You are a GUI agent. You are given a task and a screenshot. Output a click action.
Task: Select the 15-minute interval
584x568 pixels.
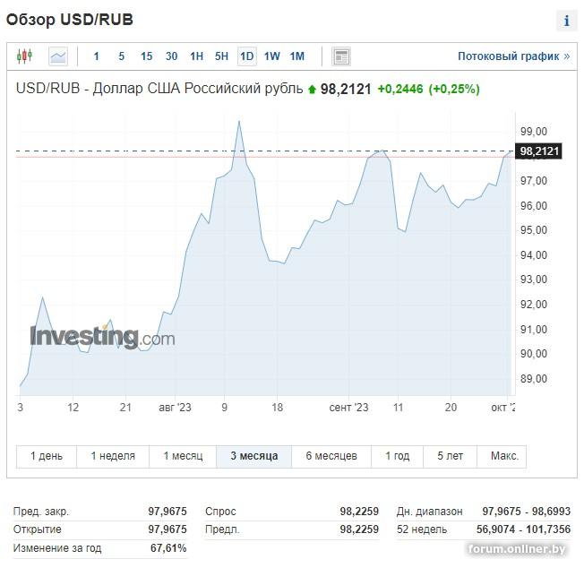tap(146, 56)
